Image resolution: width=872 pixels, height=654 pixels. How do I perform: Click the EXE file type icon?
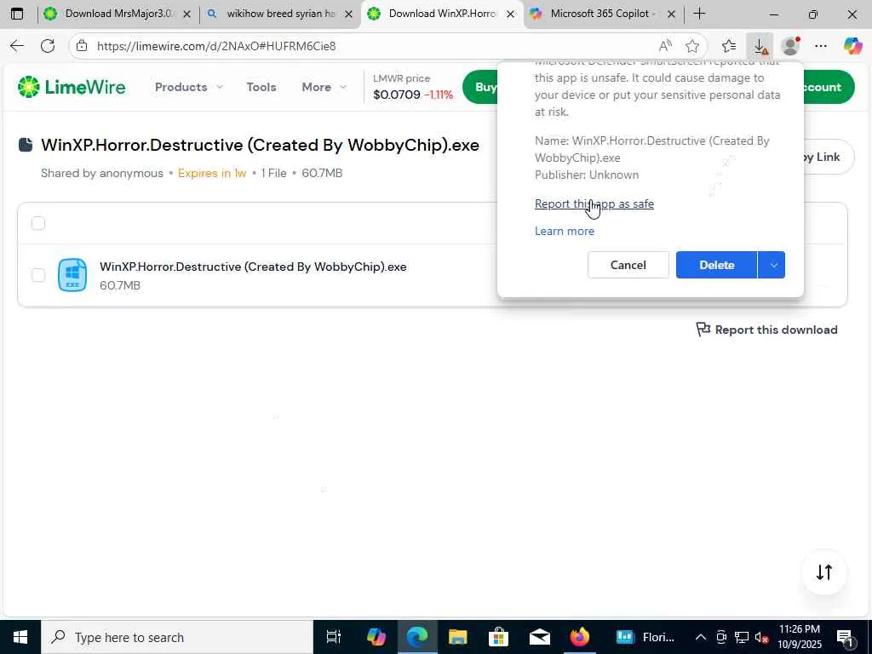[72, 275]
